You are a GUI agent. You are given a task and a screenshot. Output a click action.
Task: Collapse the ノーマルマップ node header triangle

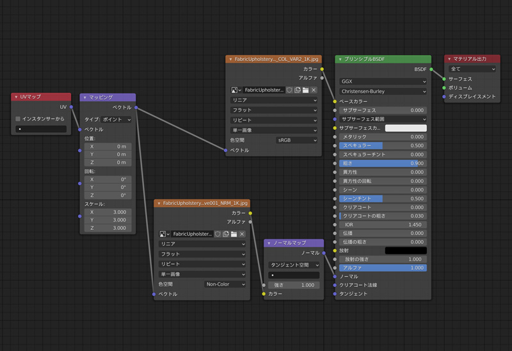(x=269, y=243)
